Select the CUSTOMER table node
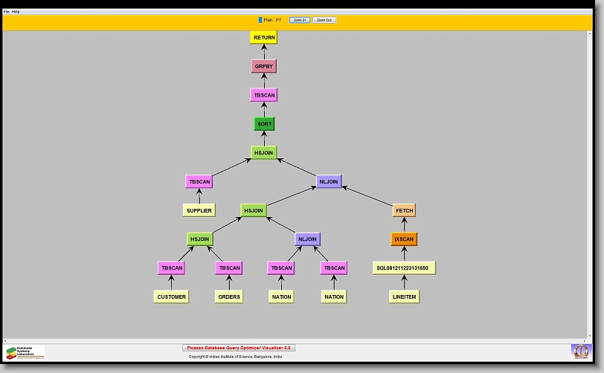This screenshot has height=373, width=604. click(171, 296)
